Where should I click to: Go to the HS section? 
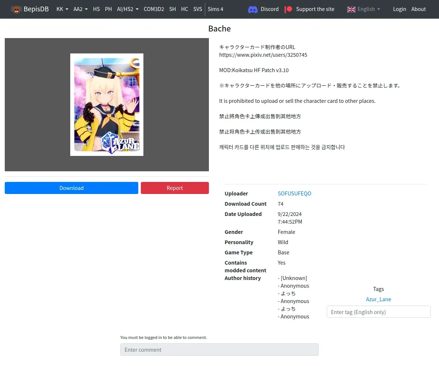point(96,9)
